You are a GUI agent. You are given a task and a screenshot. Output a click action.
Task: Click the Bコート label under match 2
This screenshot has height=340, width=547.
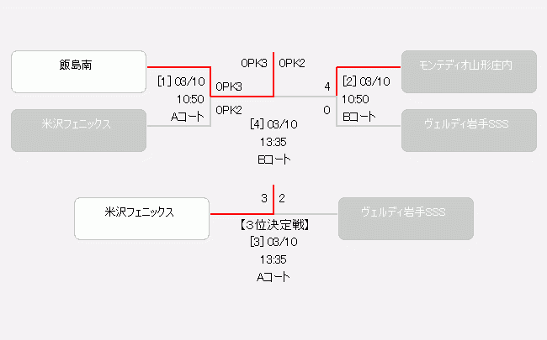[x=359, y=117]
